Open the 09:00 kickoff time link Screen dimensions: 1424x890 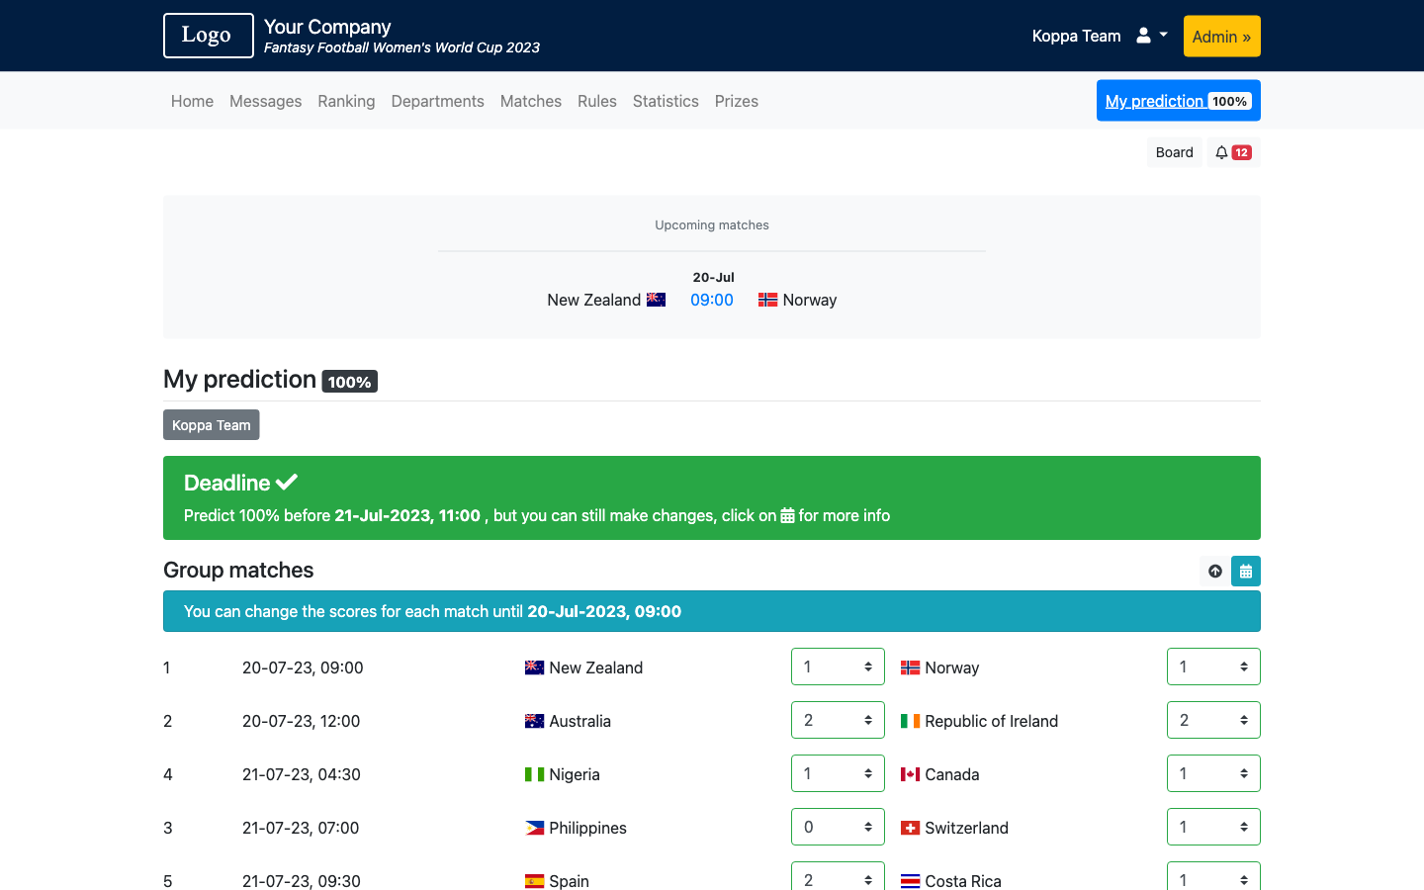point(712,300)
